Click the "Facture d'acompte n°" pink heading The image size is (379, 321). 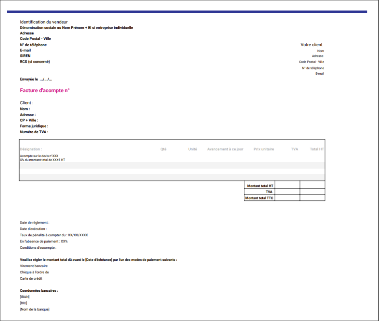click(x=45, y=91)
